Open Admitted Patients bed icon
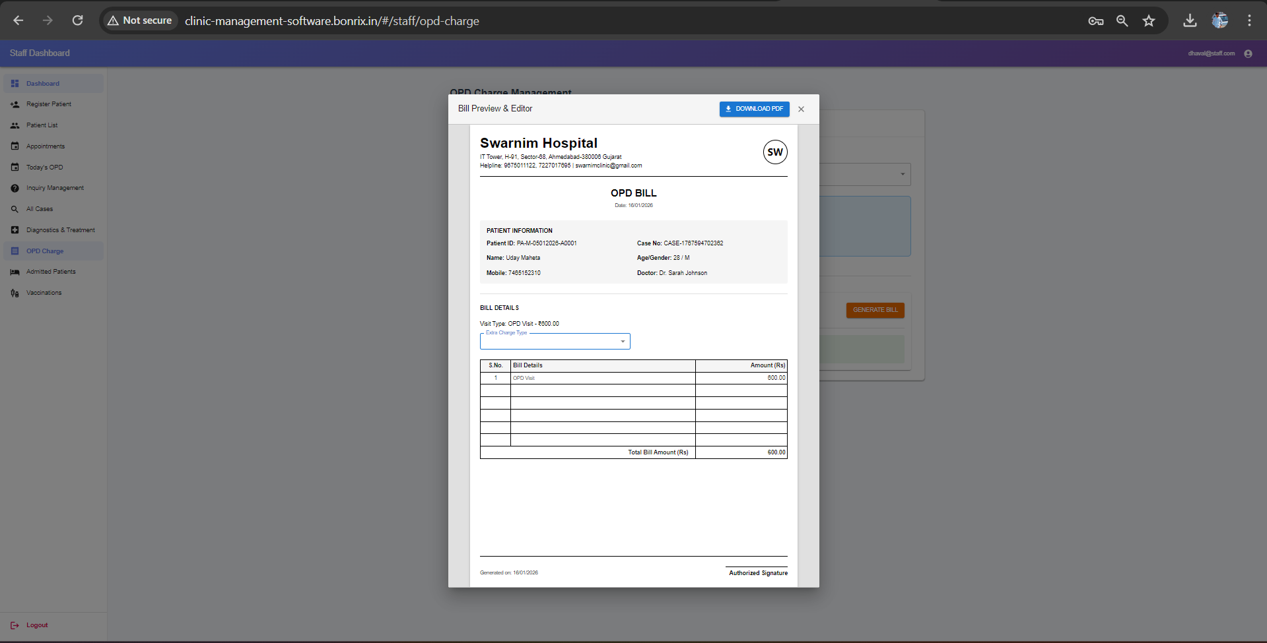1267x643 pixels. 15,271
